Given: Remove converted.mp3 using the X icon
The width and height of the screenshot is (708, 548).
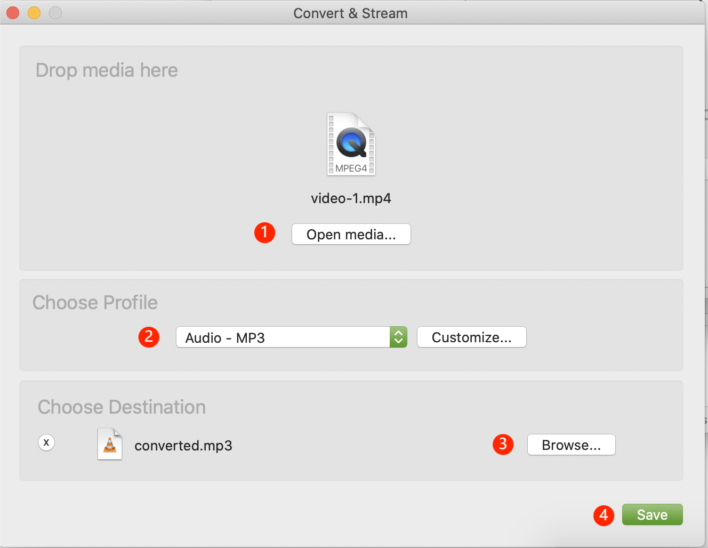Looking at the screenshot, I should 46,442.
